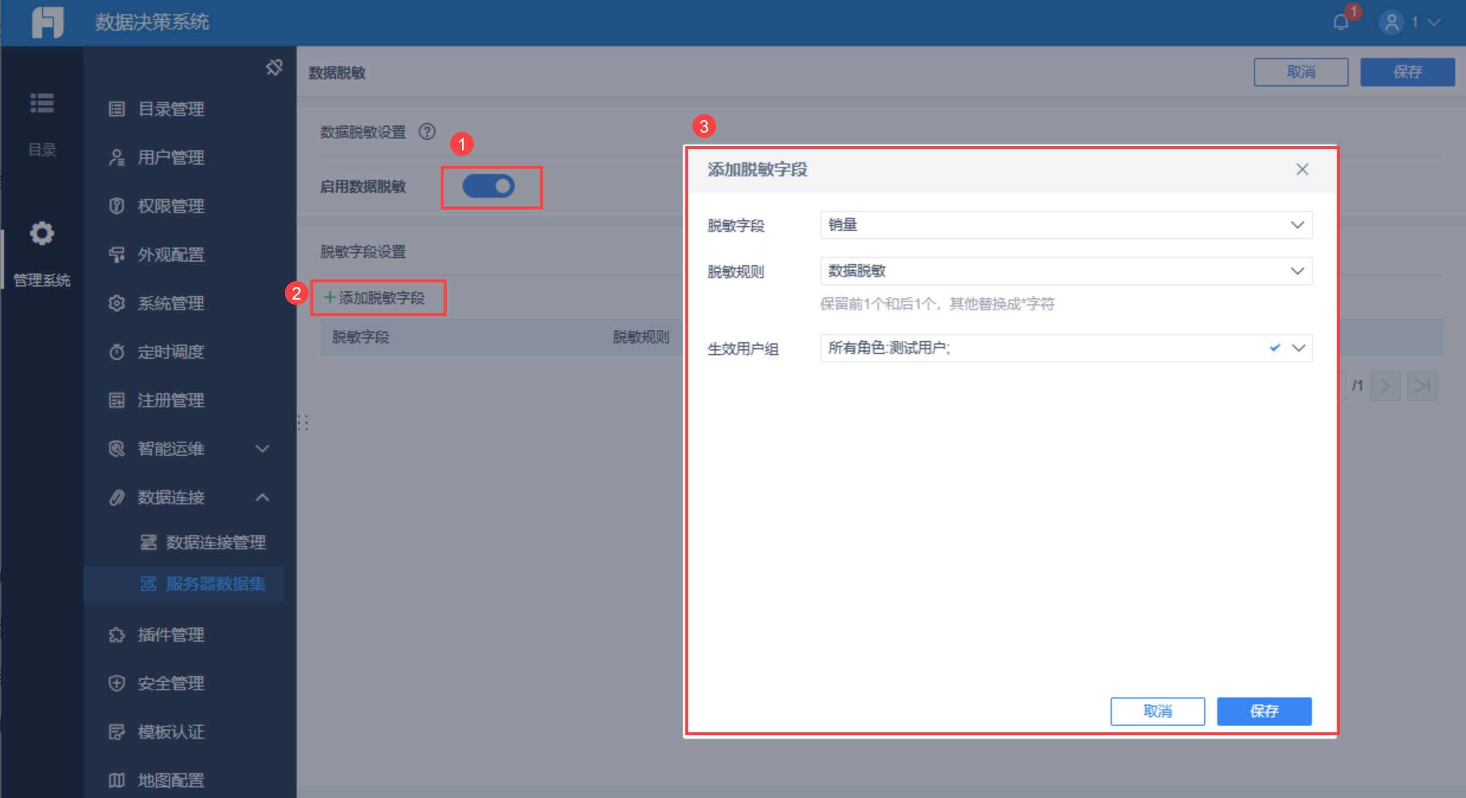Select 数据连接管理 submenu item
The height and width of the screenshot is (798, 1466).
coord(216,542)
